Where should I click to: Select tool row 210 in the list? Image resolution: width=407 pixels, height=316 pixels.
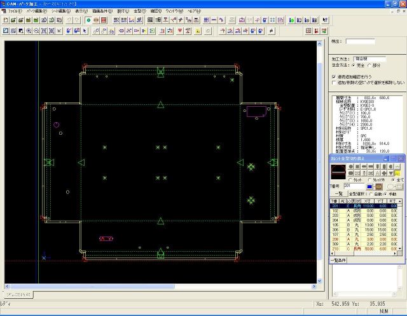coord(364,249)
